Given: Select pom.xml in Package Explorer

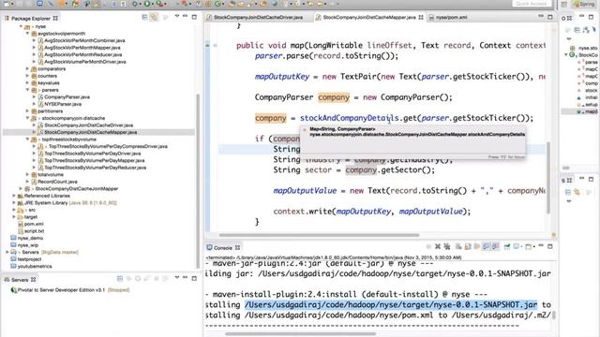Looking at the screenshot, I should click(x=34, y=224).
